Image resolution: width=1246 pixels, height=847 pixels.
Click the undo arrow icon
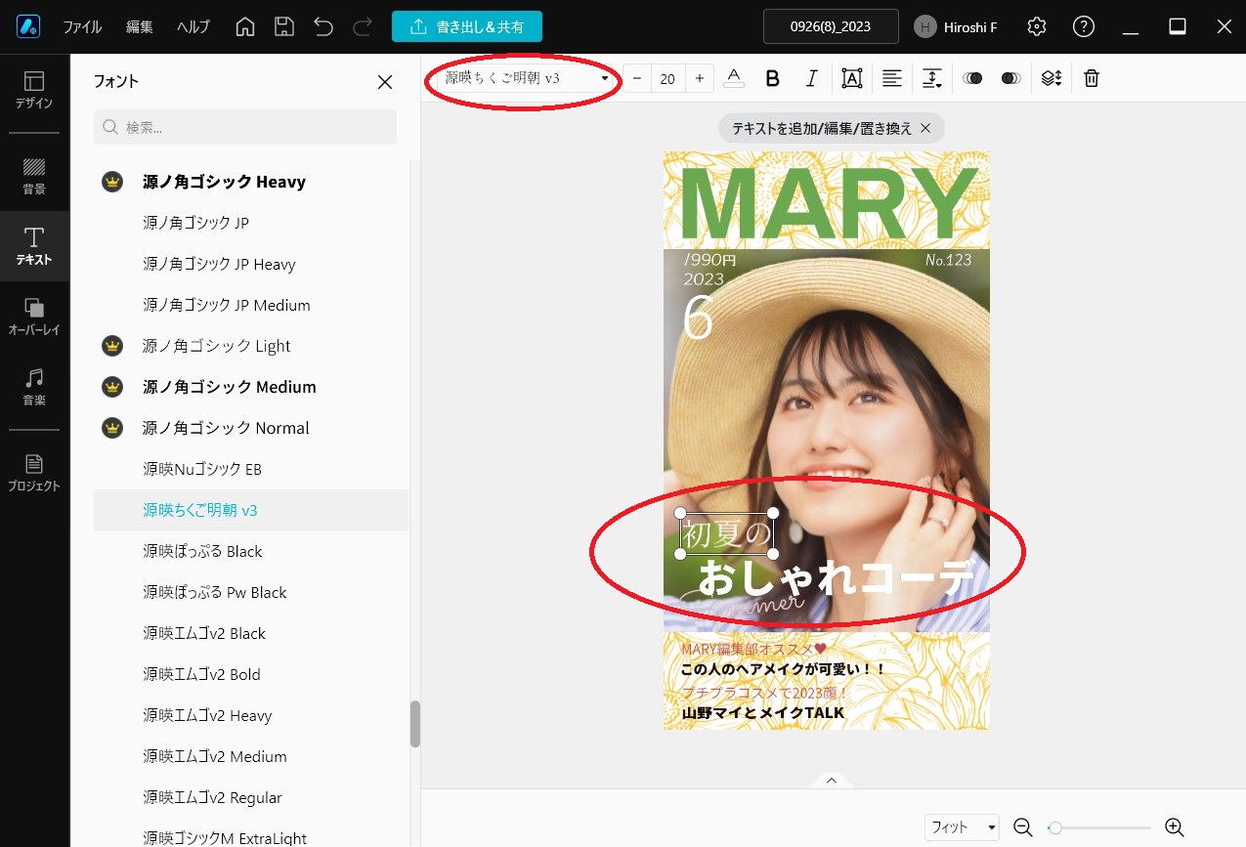[x=323, y=26]
